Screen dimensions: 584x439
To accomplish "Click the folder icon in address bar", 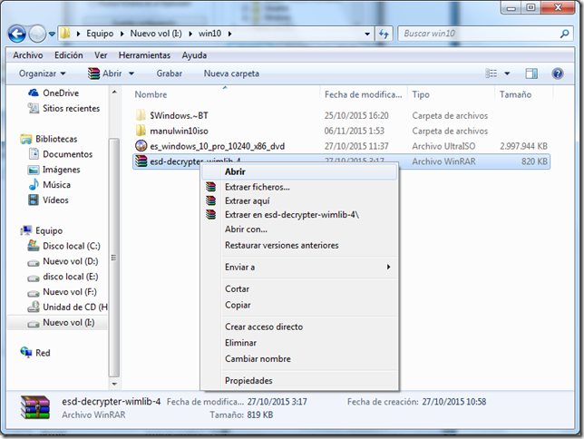I will 65,34.
